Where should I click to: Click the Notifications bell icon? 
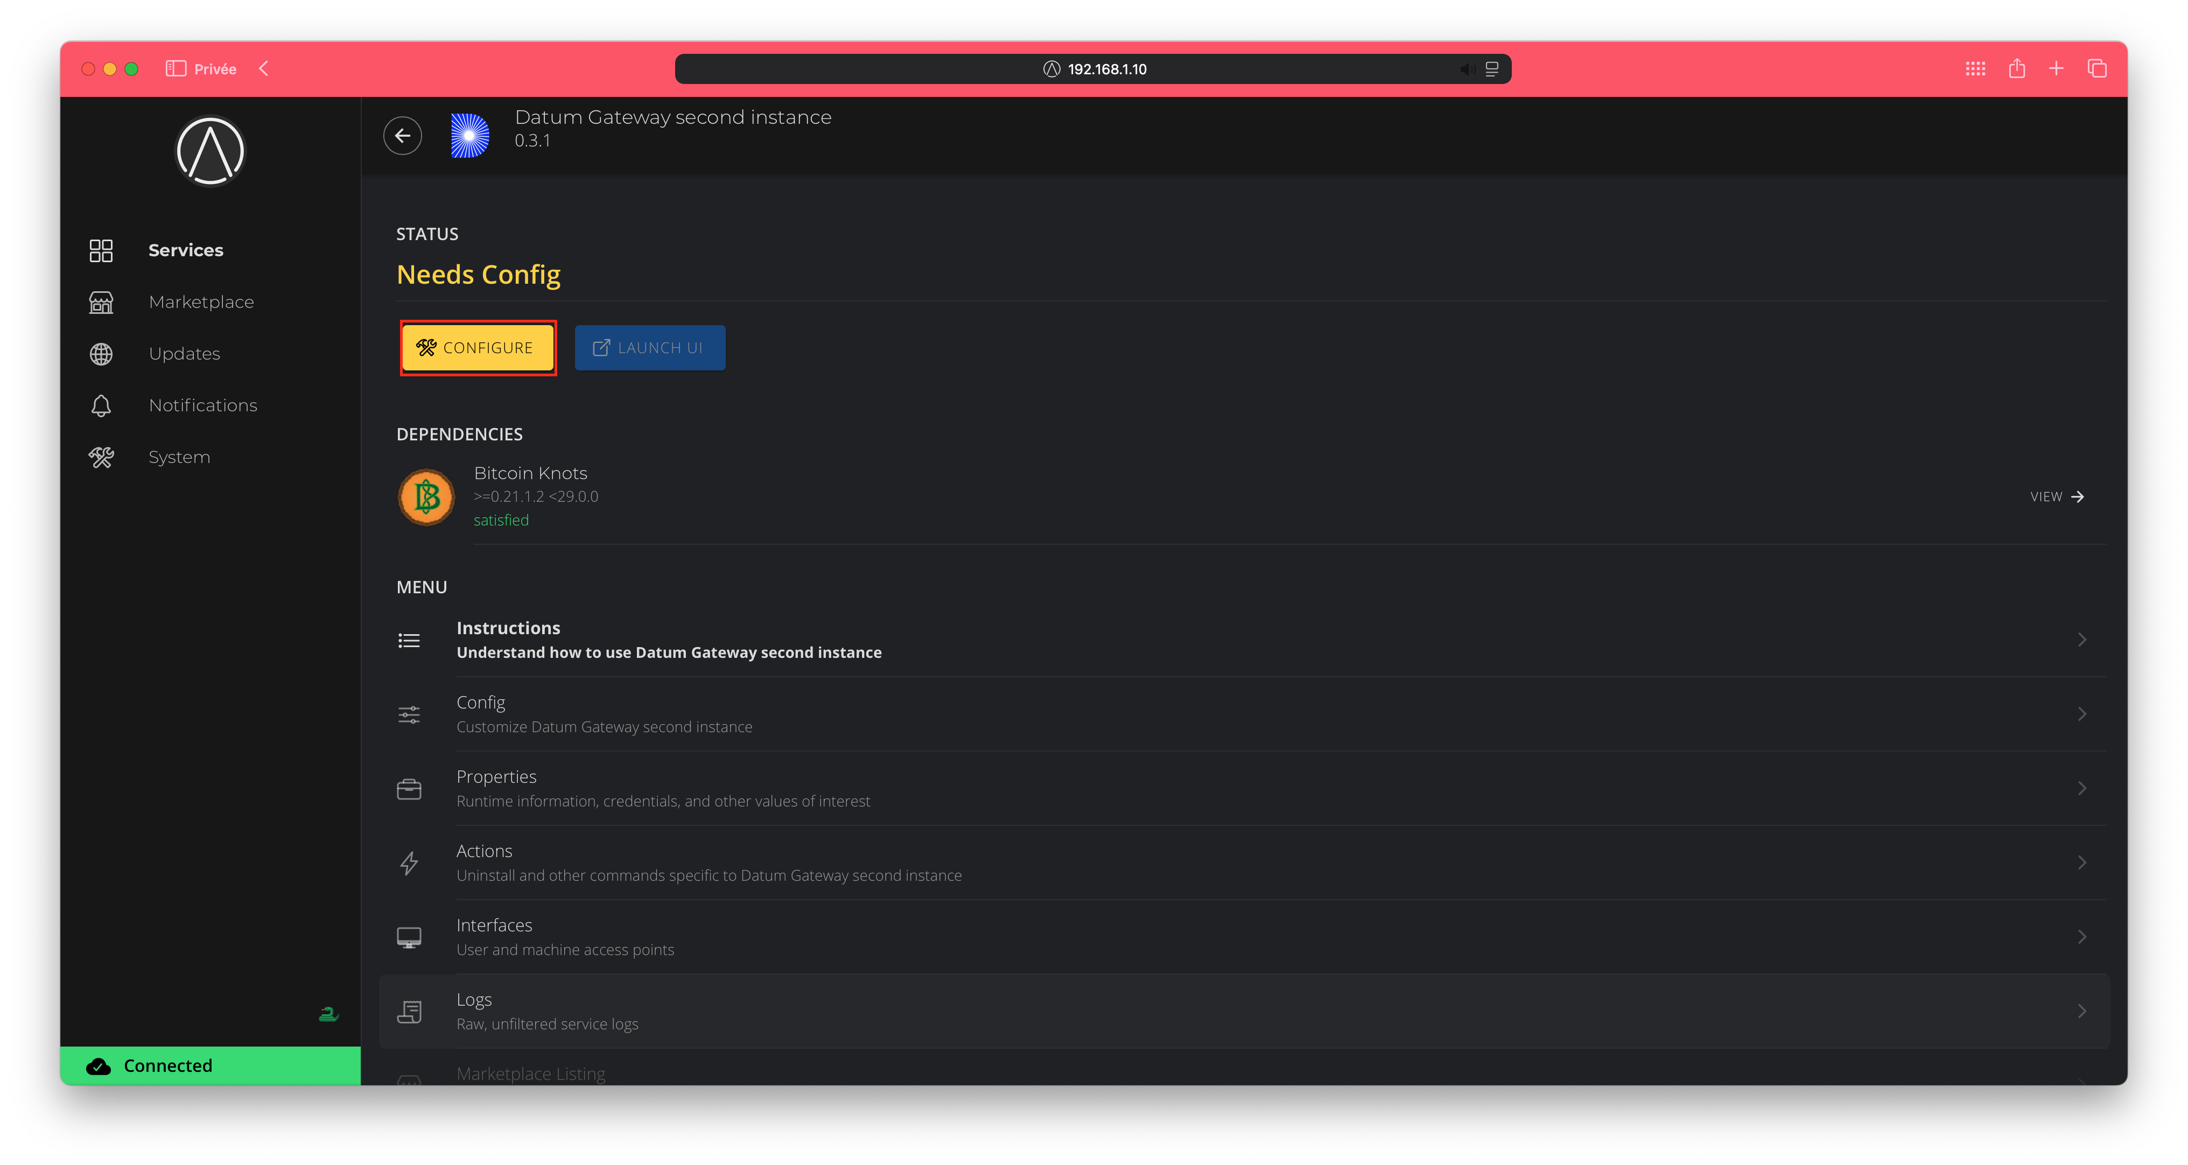(x=100, y=406)
